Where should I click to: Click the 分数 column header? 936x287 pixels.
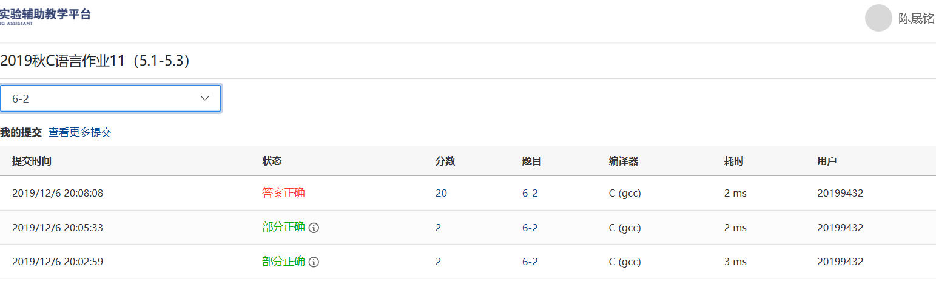[445, 161]
